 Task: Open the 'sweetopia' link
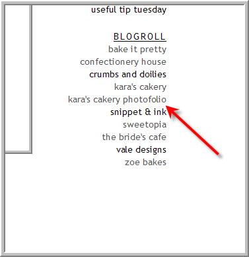[x=145, y=125]
